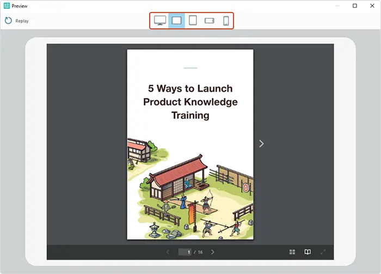The width and height of the screenshot is (381, 274).
Task: Click the current page number field
Action: pyautogui.click(x=185, y=252)
